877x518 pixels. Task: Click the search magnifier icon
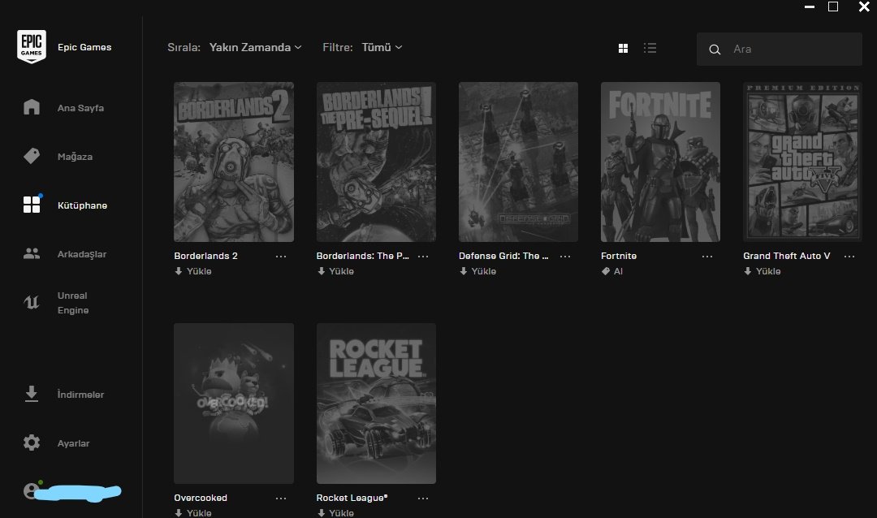[x=715, y=50]
